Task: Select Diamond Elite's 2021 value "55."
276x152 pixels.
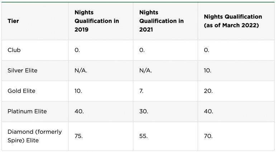Action: (144, 136)
